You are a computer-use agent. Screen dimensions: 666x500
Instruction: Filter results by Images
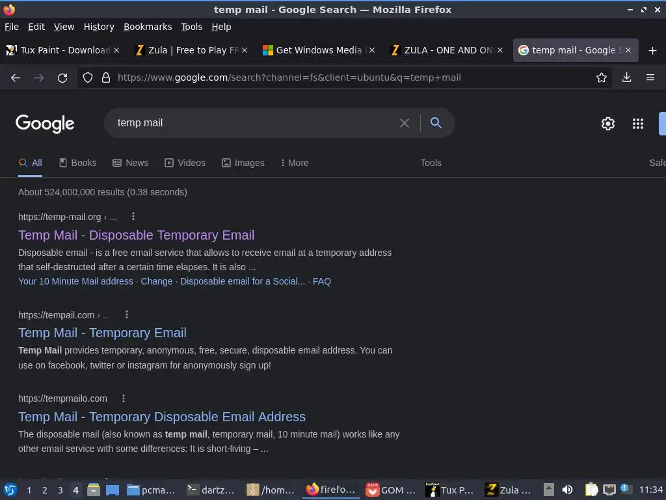pos(243,163)
